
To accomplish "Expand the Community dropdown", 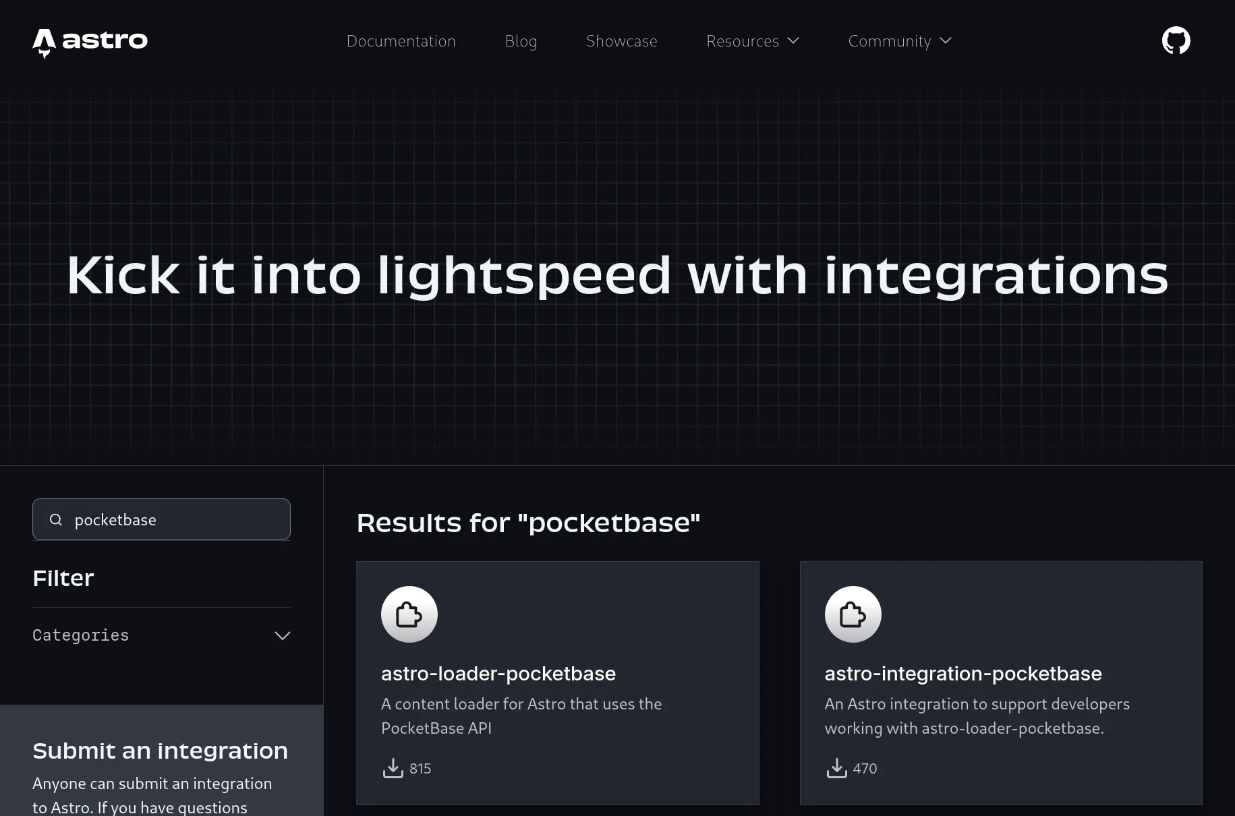I will (x=899, y=41).
